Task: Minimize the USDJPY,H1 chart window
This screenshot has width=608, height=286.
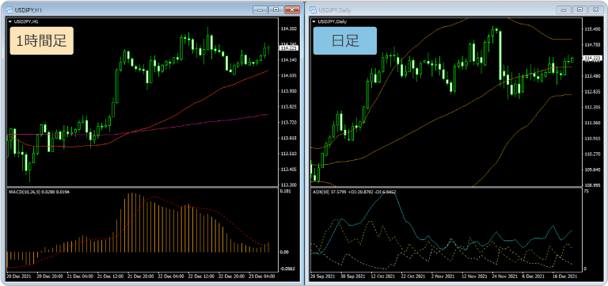Action: [x=260, y=10]
